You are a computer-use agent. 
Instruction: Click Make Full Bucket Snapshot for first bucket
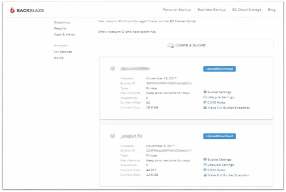pos(229,108)
